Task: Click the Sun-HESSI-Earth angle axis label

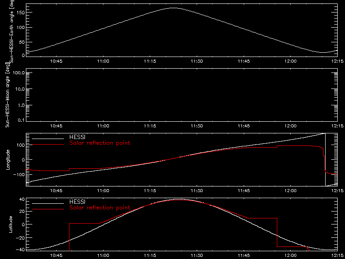Action: tap(13, 31)
